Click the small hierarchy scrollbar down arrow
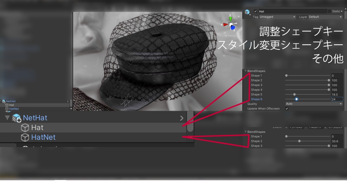 point(71,109)
